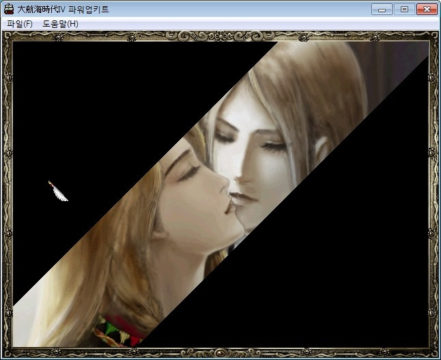
Task: Close the 大航海時代IV 파워업키트 window
Action: (427, 10)
